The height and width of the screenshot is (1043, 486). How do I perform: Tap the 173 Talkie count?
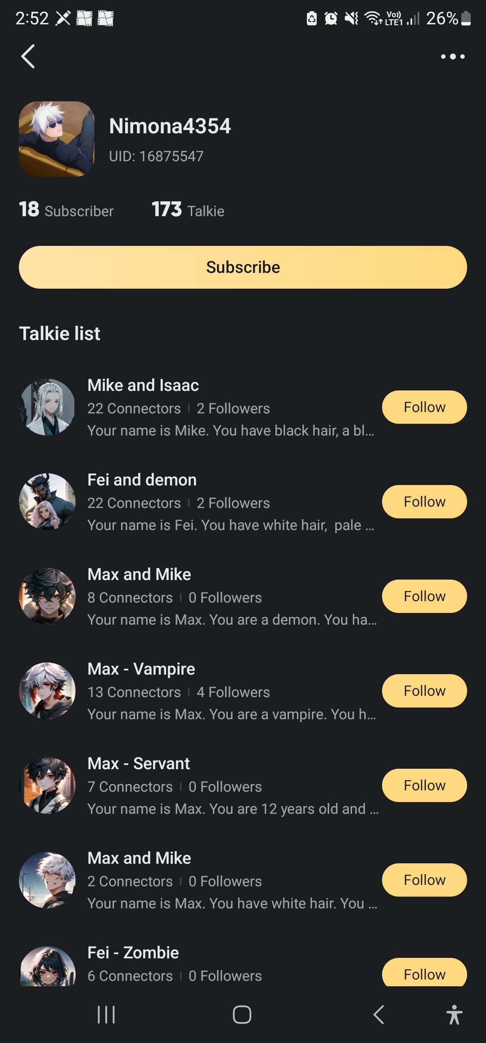click(x=188, y=210)
